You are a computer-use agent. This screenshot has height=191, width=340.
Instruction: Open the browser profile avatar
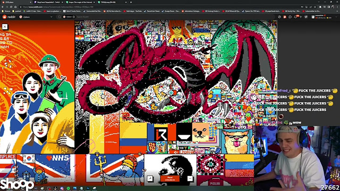[332, 7]
